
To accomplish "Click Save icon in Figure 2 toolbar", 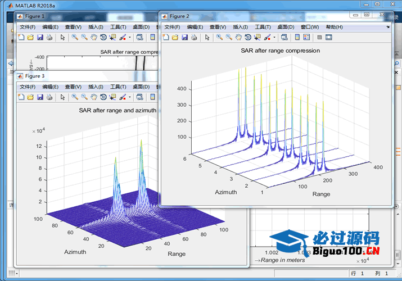I will click(184, 38).
